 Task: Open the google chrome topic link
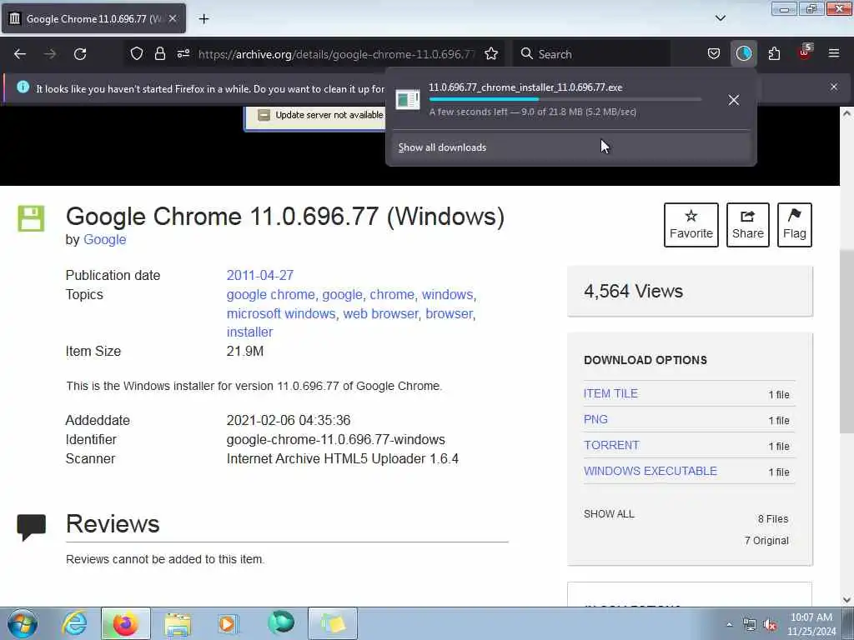(271, 294)
